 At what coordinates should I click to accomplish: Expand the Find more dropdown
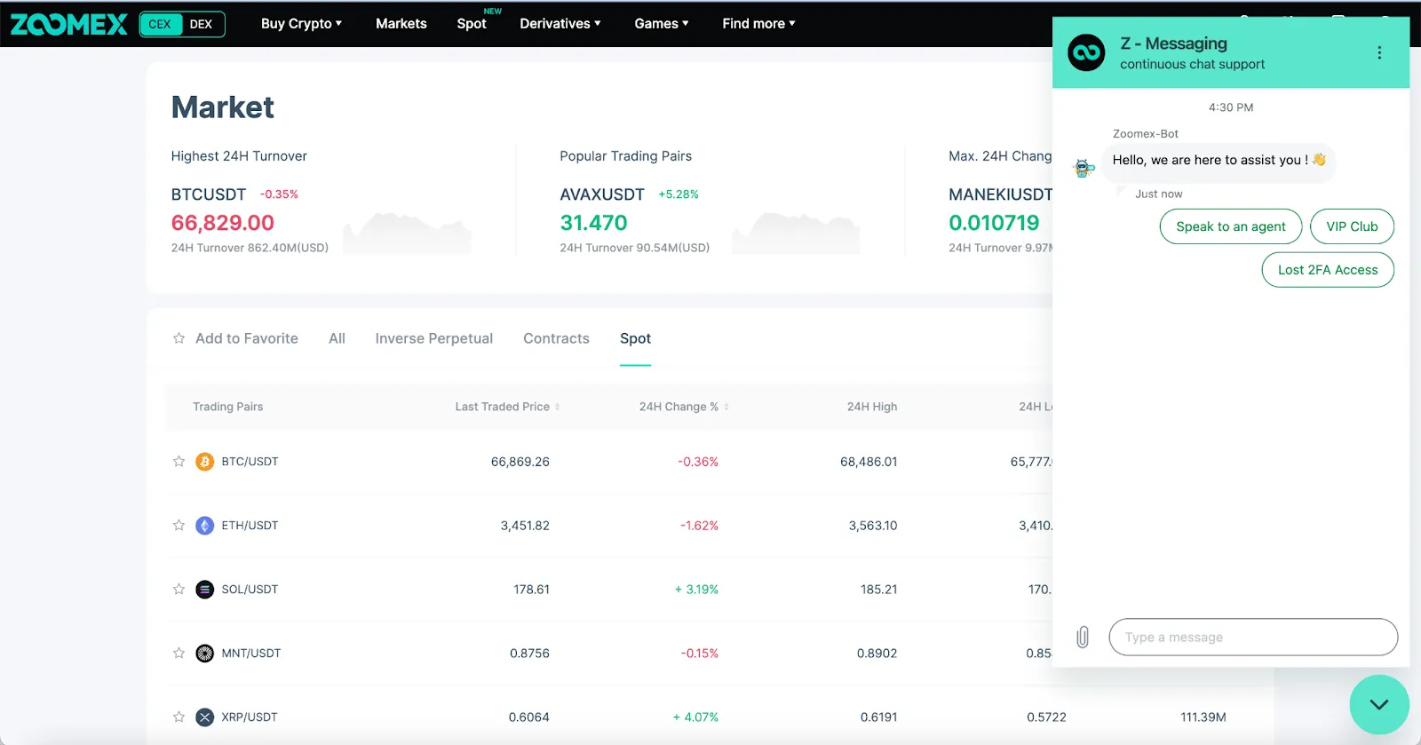coord(758,24)
